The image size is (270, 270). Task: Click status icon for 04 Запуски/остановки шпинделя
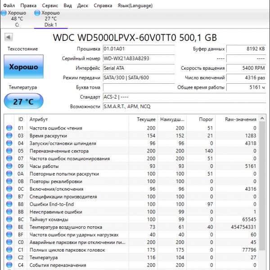coord(9,143)
